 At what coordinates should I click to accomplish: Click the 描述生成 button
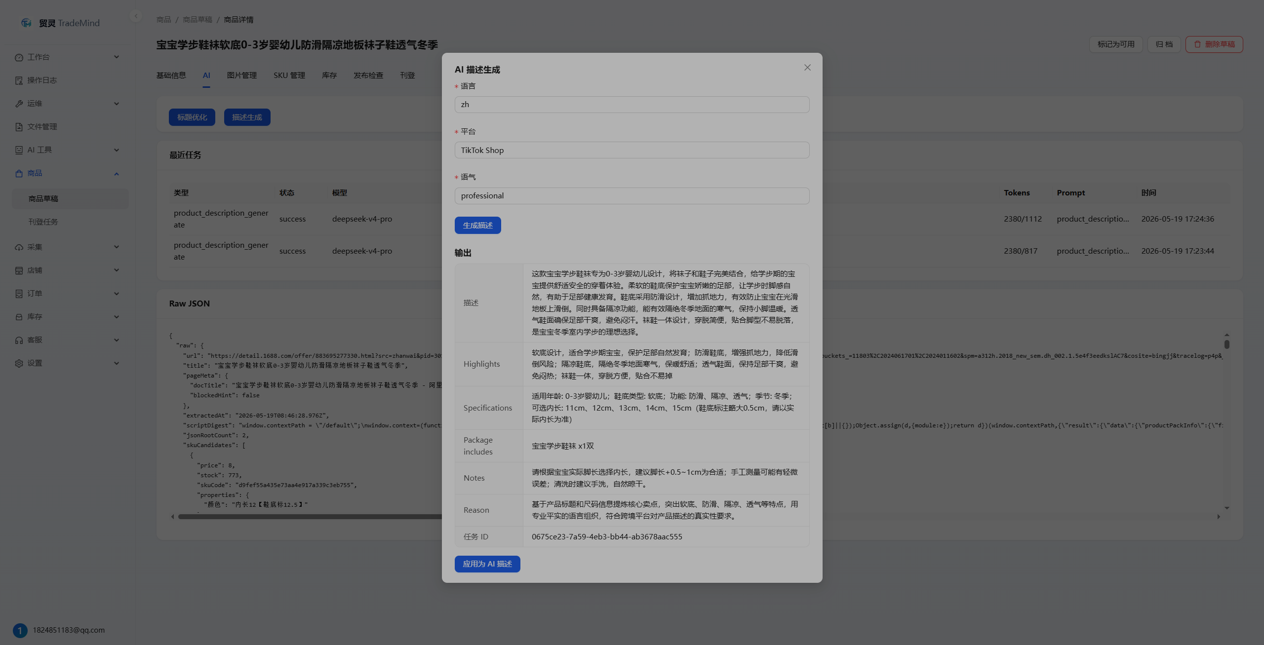247,117
